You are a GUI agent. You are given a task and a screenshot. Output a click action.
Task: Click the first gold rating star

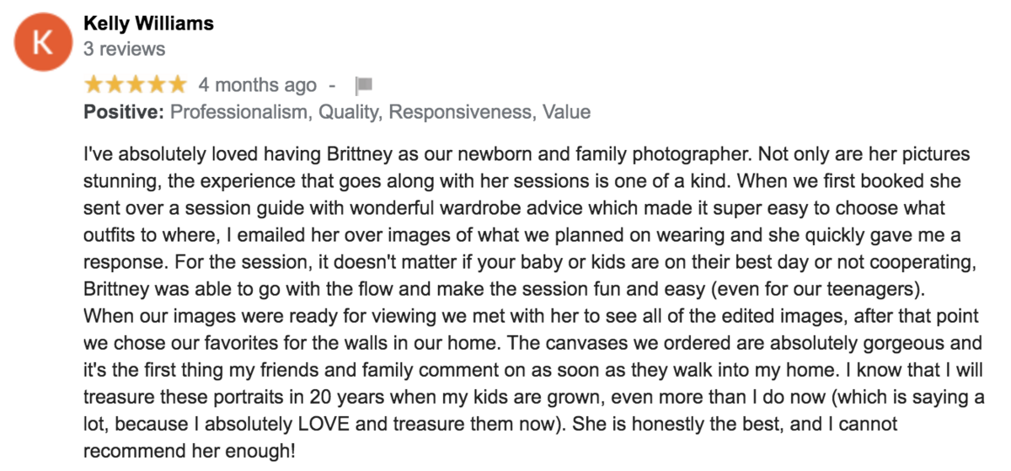tap(94, 84)
